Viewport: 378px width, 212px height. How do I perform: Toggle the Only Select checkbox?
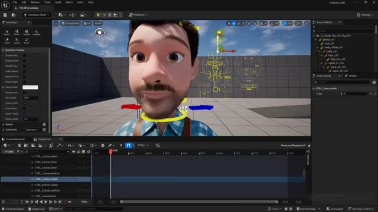(x=24, y=108)
